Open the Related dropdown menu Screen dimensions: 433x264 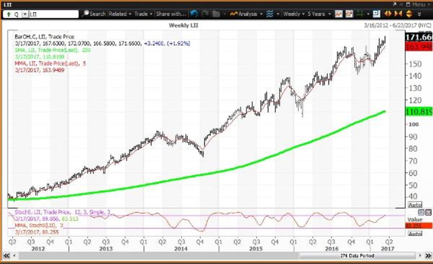[x=120, y=14]
